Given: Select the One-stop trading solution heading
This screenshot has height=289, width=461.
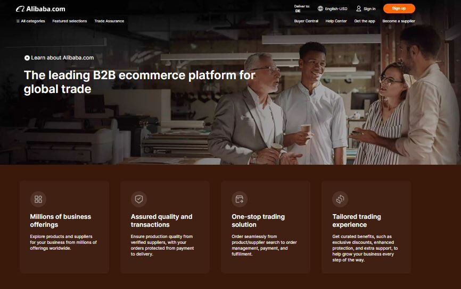Looking at the screenshot, I should coord(258,220).
